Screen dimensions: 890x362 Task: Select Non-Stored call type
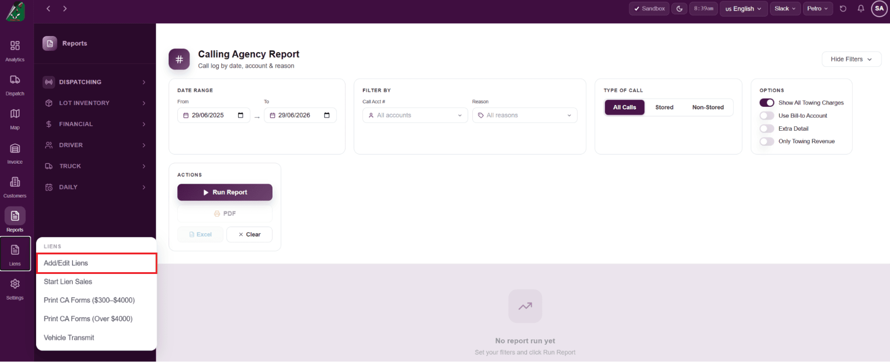(708, 107)
